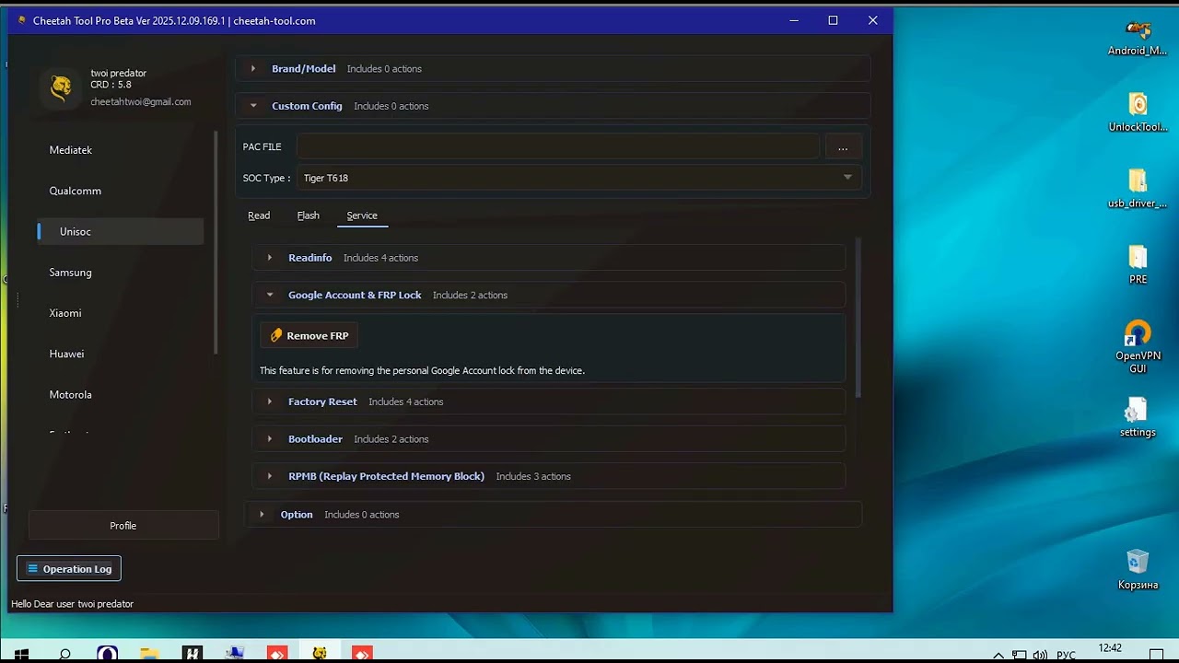Open File Explorer from the taskbar
Image resolution: width=1179 pixels, height=663 pixels.
coord(149,655)
